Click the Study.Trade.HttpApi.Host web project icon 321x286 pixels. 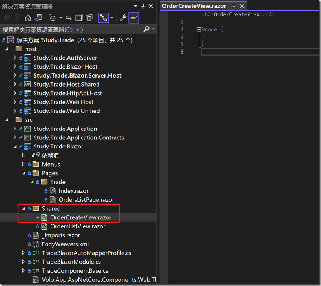click(x=27, y=93)
